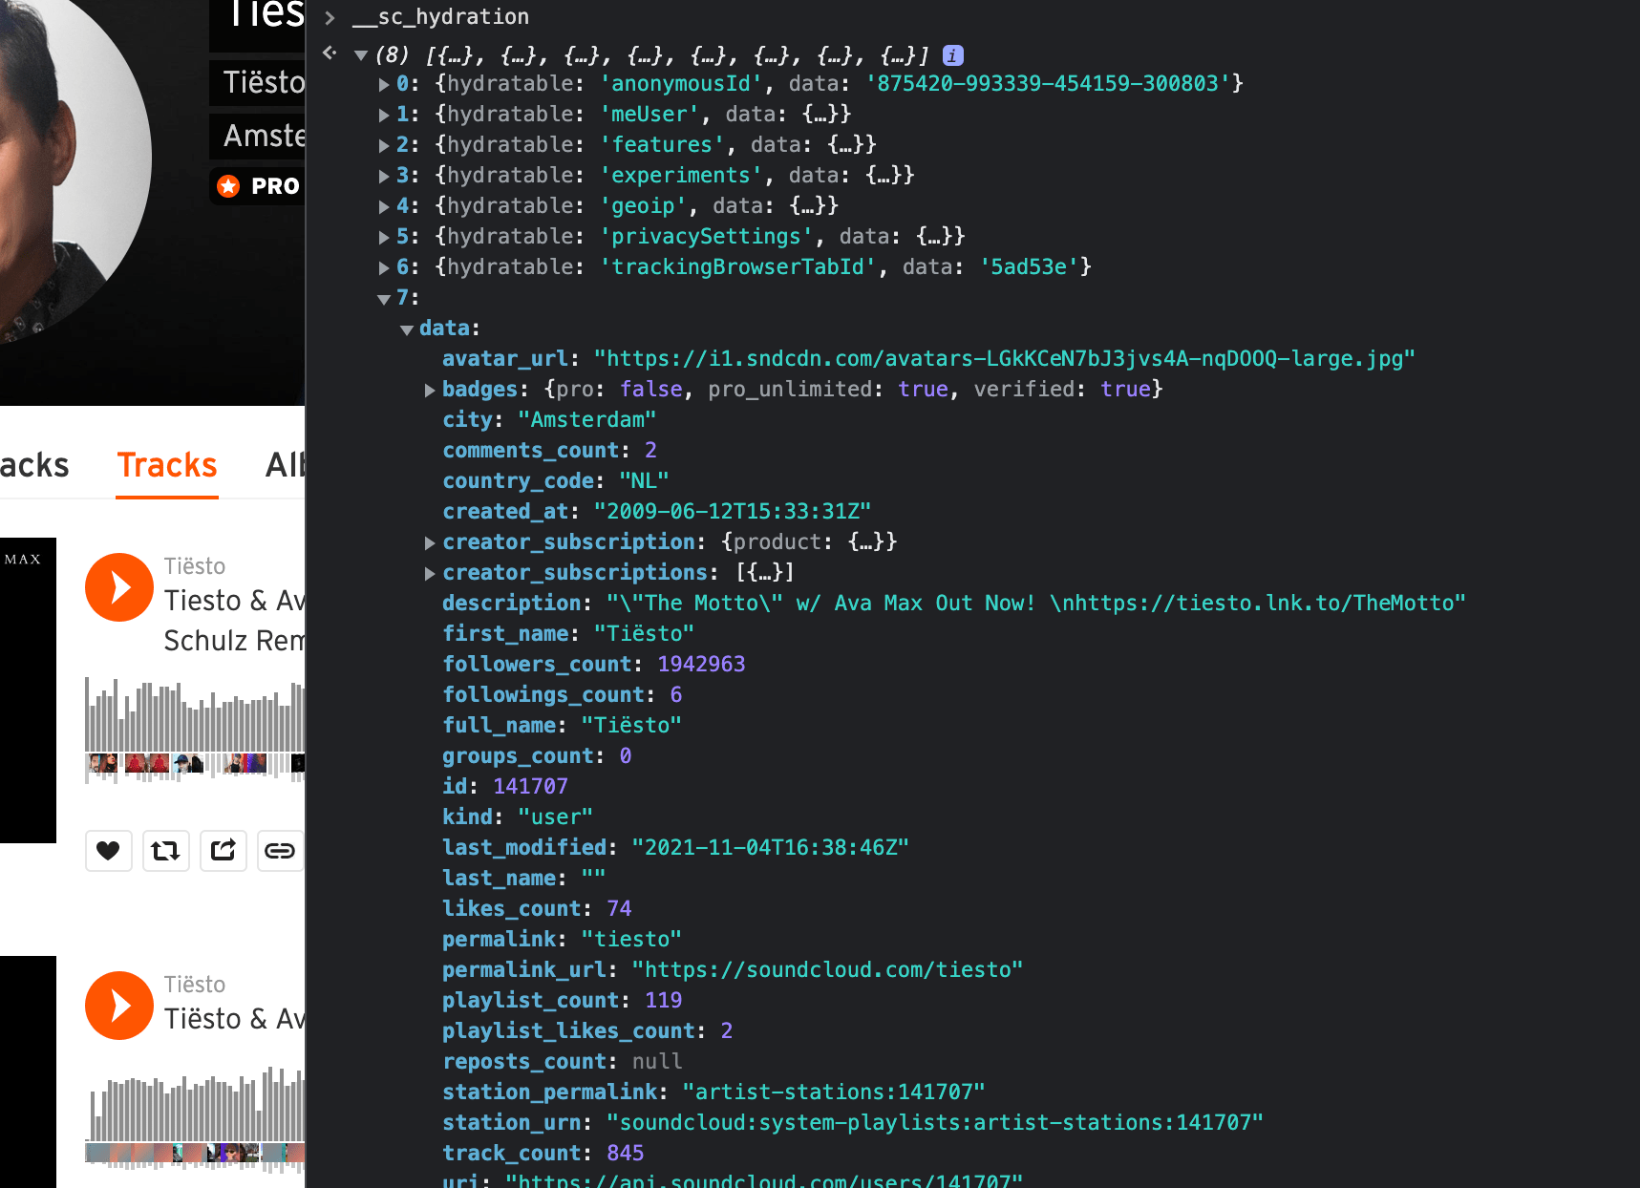The height and width of the screenshot is (1188, 1640).
Task: Switch to the Tracks tab
Action: (x=166, y=465)
